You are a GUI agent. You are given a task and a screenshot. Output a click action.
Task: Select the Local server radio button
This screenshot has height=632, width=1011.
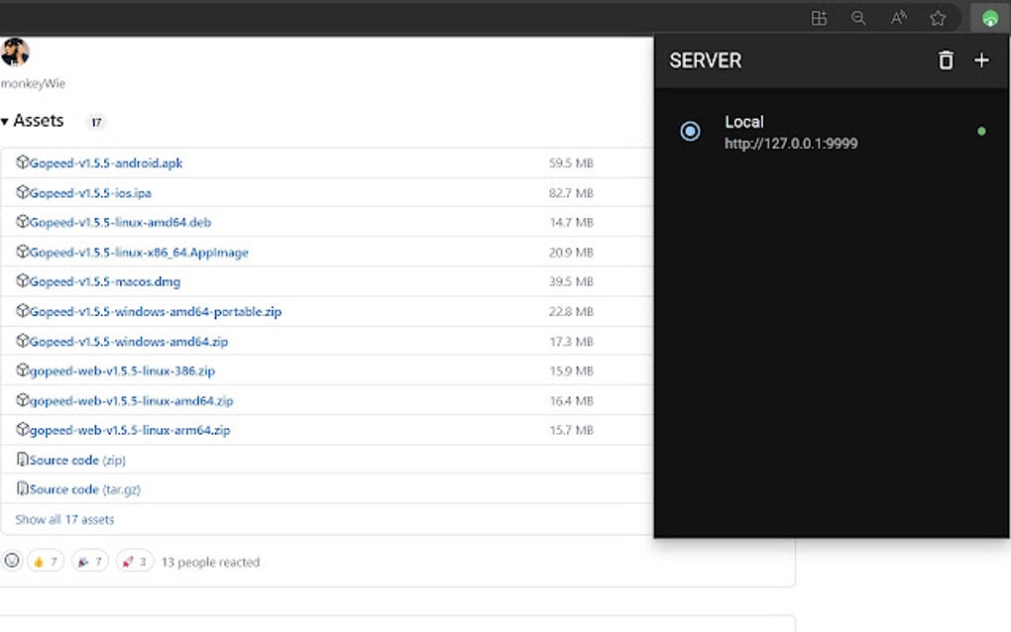(690, 131)
